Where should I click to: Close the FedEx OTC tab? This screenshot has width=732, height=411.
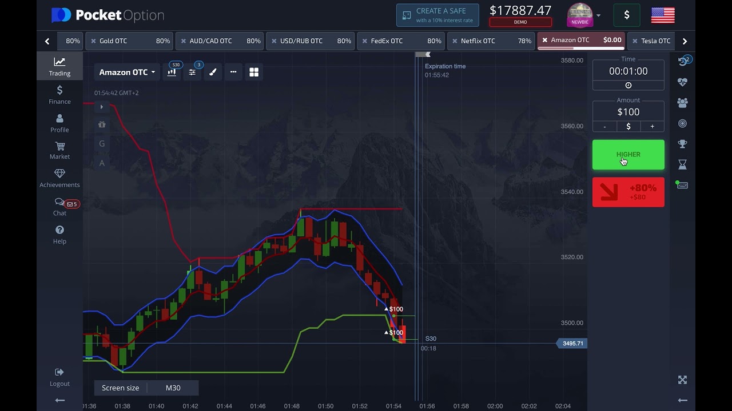pyautogui.click(x=364, y=41)
